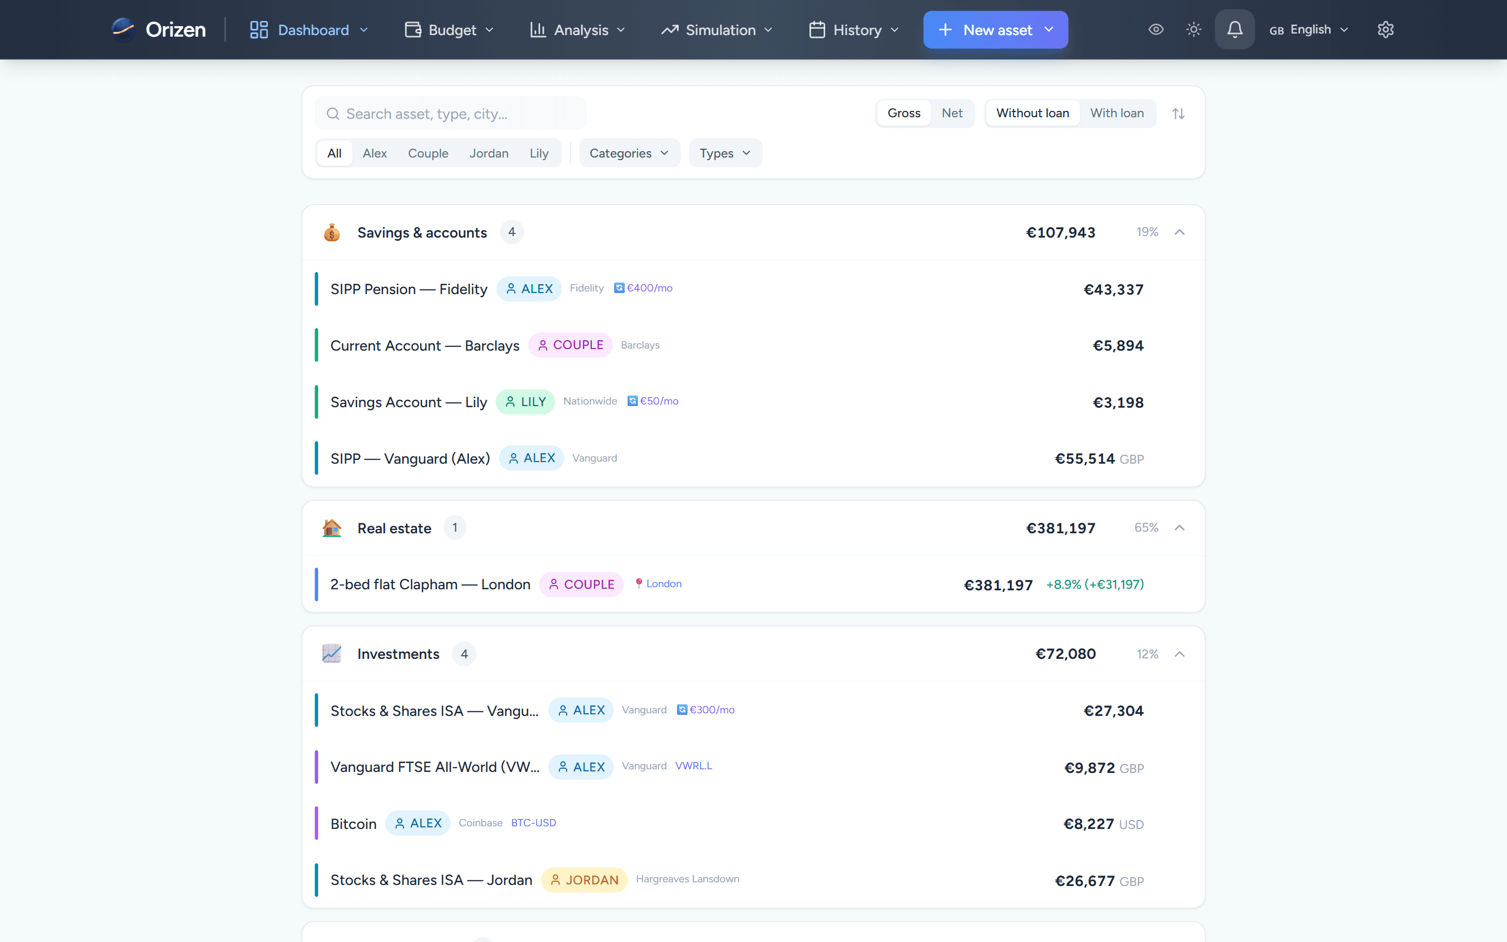Image resolution: width=1507 pixels, height=942 pixels.
Task: Click the plus icon in New asset
Action: click(x=944, y=29)
